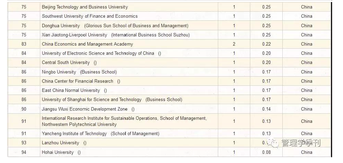Click the 0.22 score cell
This screenshot has width=343, height=163.
266,44
